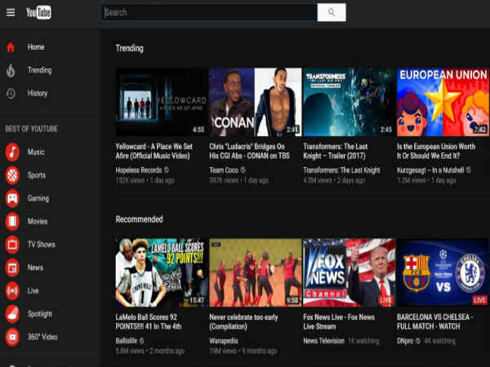The image size is (490, 367).
Task: Open title 'LaMelo Ball Scores 92 POINTS'
Action: tap(149, 322)
